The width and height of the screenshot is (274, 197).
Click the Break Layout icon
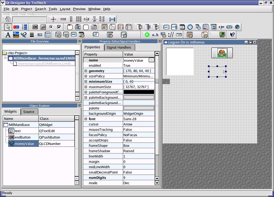click(102, 19)
